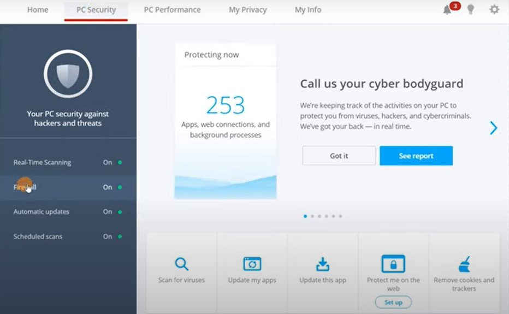This screenshot has height=314, width=509.
Task: Select the last carousel dot
Action: point(341,216)
